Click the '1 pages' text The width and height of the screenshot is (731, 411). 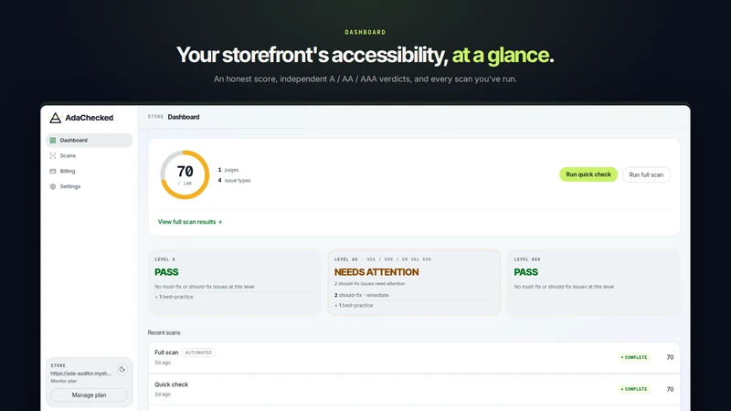pos(228,170)
